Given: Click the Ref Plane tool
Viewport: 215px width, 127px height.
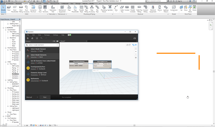Looking at the screenshot, I should pos(190,9).
